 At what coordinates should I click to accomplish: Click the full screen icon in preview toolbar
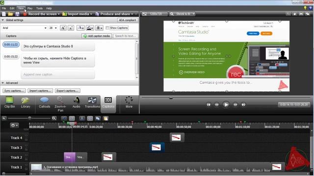click(301, 14)
